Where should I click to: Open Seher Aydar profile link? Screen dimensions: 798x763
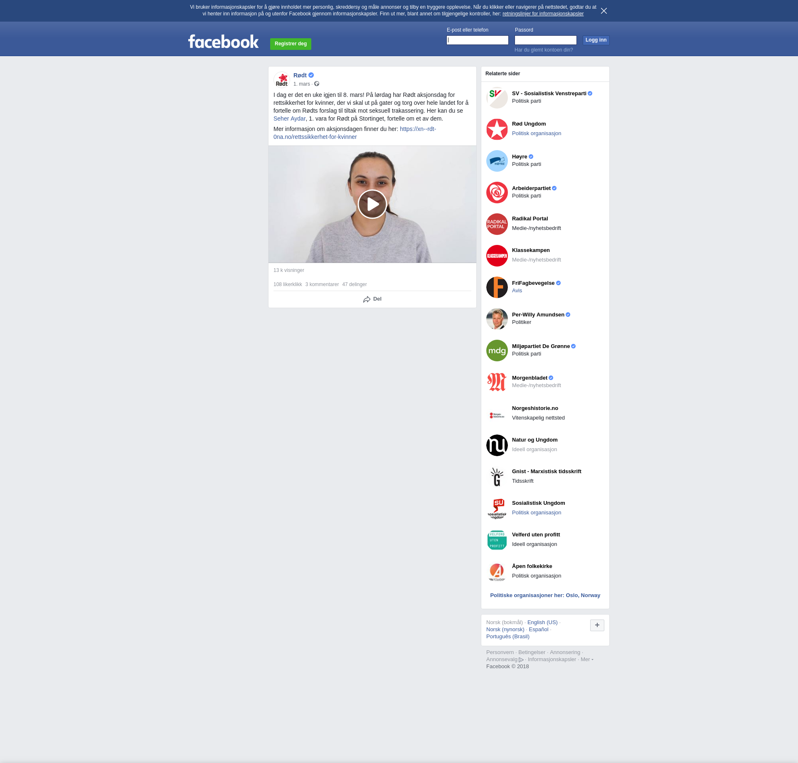click(x=290, y=119)
